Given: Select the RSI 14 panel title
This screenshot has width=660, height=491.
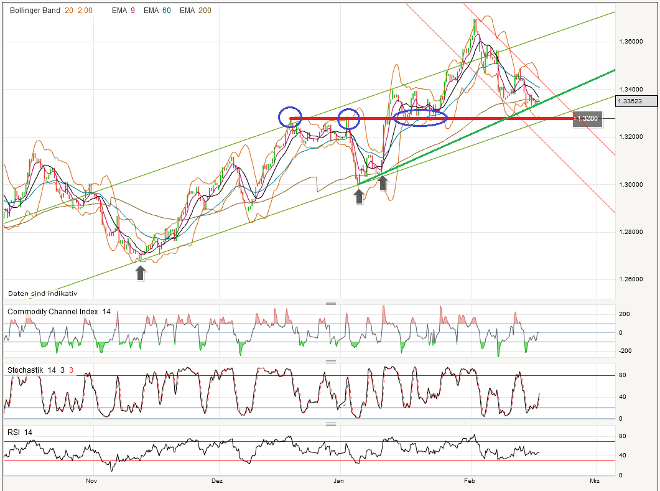Looking at the screenshot, I should coord(19,432).
